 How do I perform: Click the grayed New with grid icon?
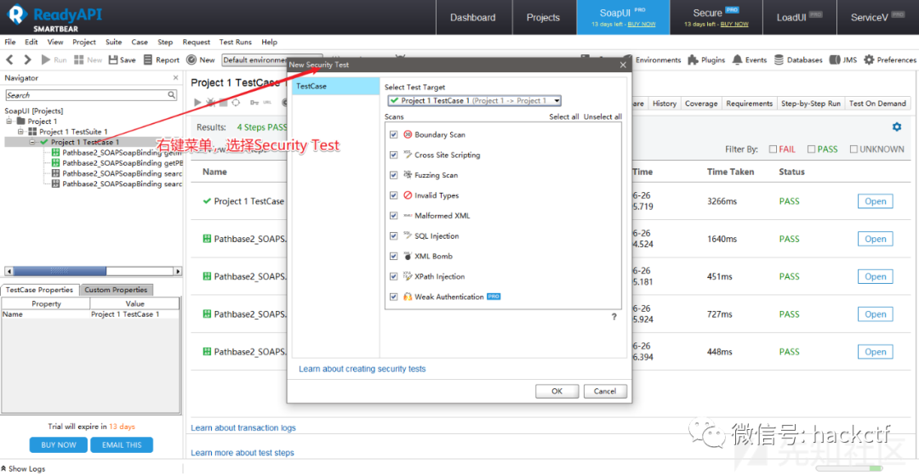click(88, 59)
